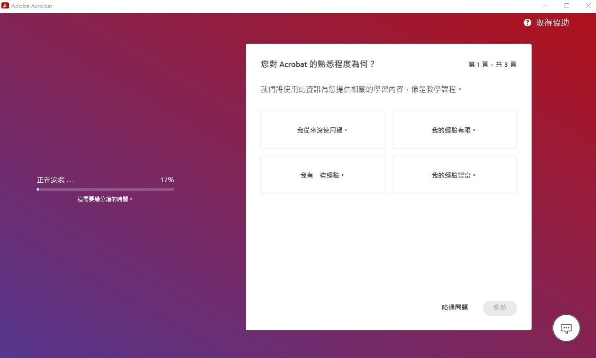Maximize the Adobe Acrobat installer window
The height and width of the screenshot is (358, 596).
coord(567,6)
